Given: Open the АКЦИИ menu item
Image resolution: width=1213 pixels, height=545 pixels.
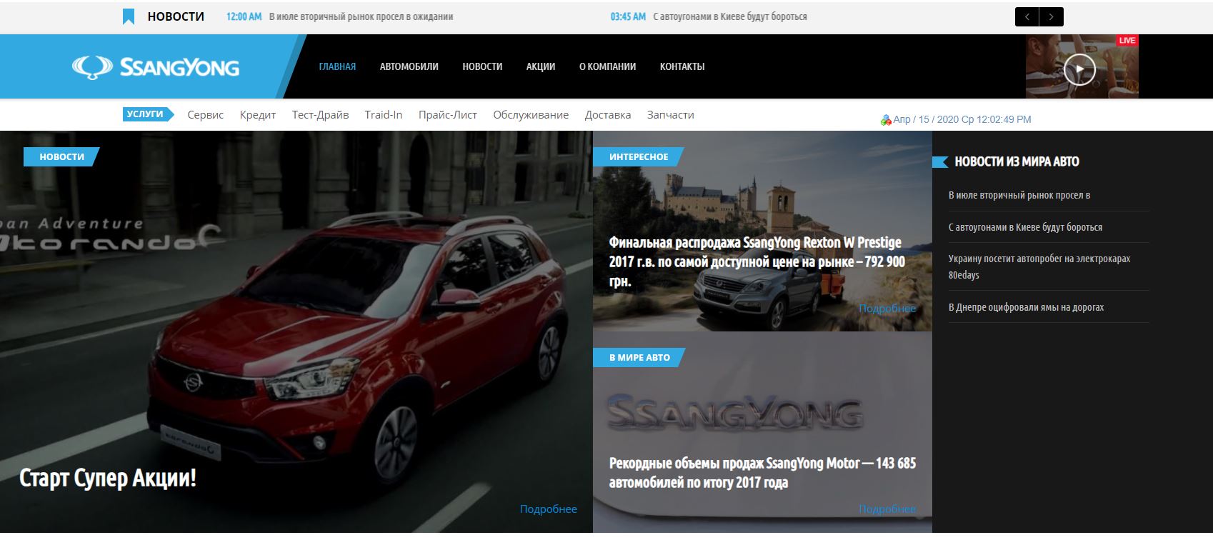Looking at the screenshot, I should (x=541, y=66).
